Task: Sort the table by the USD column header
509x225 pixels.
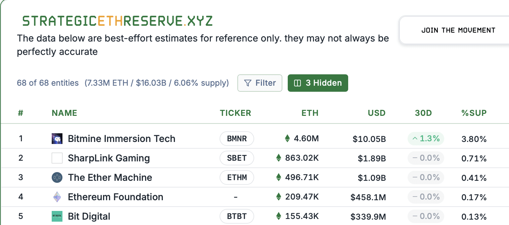Action: click(376, 113)
